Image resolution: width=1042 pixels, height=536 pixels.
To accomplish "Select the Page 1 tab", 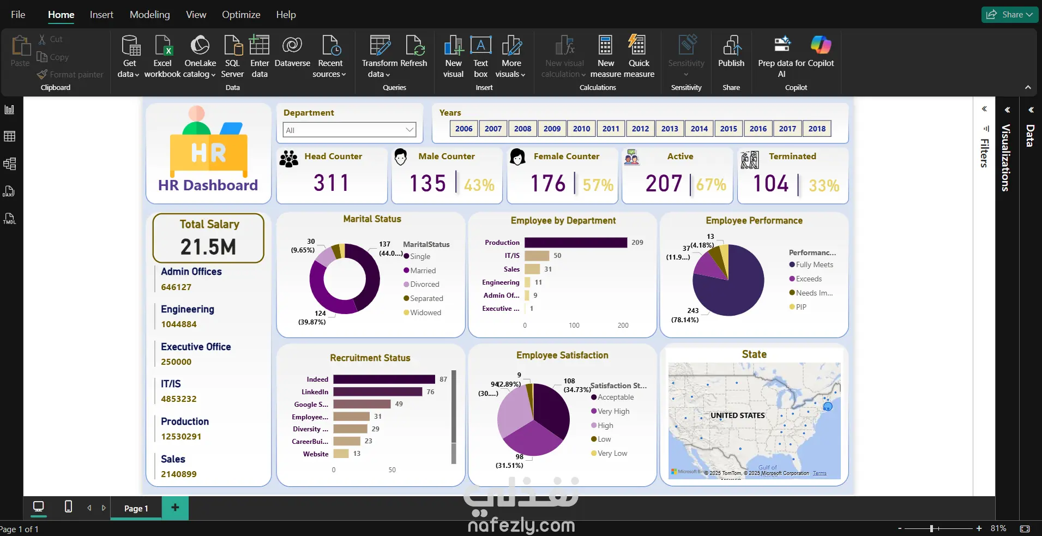I will tap(136, 508).
